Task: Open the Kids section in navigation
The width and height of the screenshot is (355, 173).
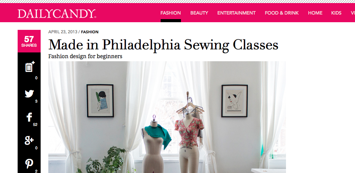Action: click(336, 13)
